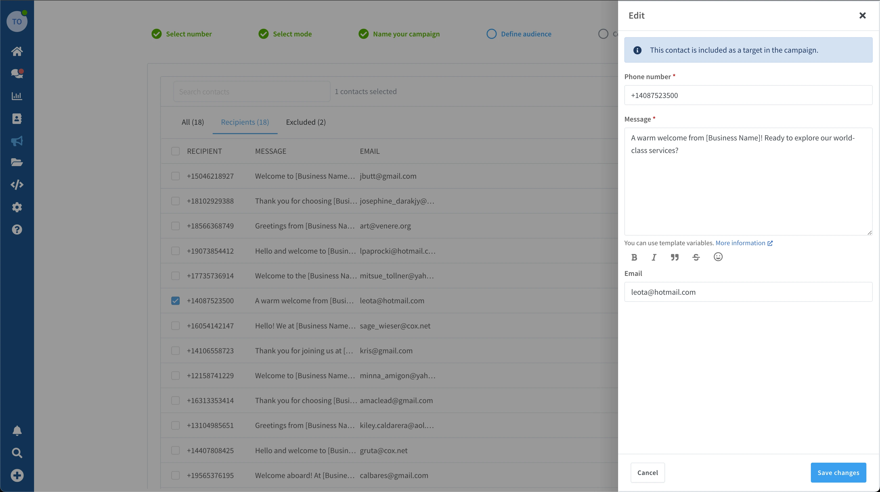This screenshot has width=880, height=492.
Task: Click the Phone number input field
Action: coord(748,95)
